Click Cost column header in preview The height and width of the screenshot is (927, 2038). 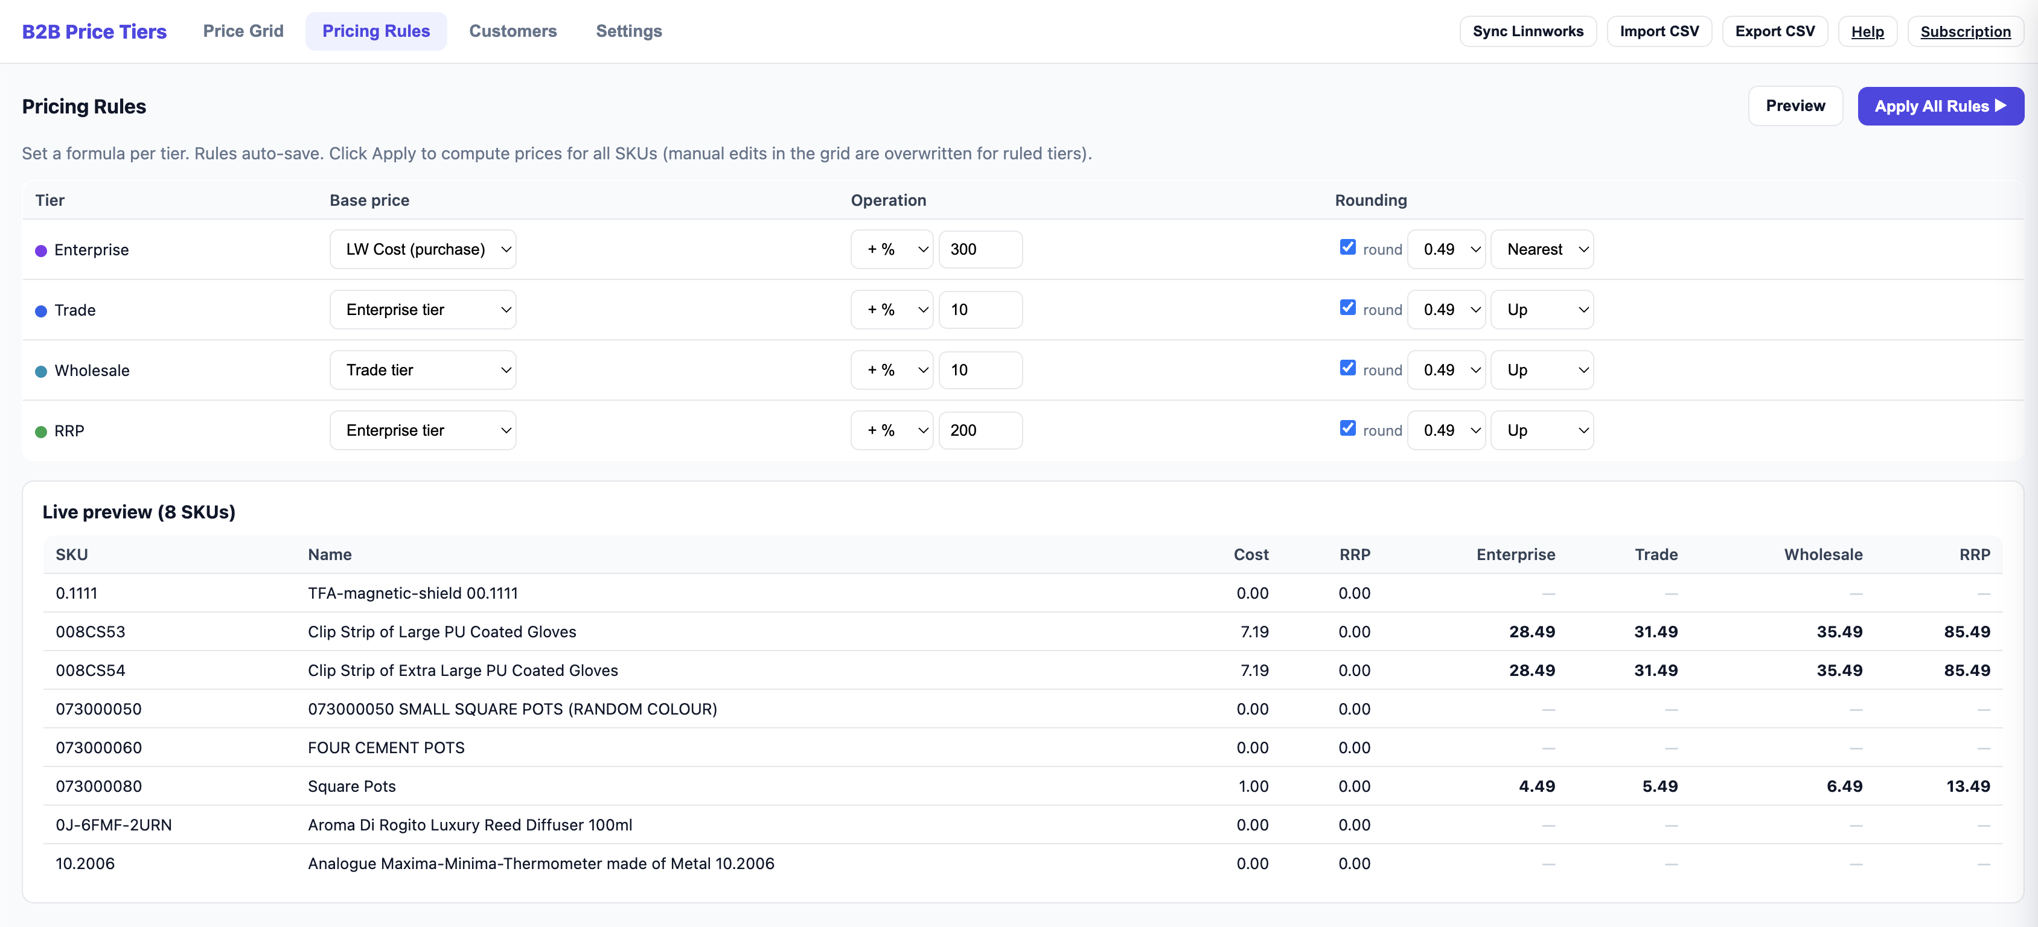click(1251, 555)
